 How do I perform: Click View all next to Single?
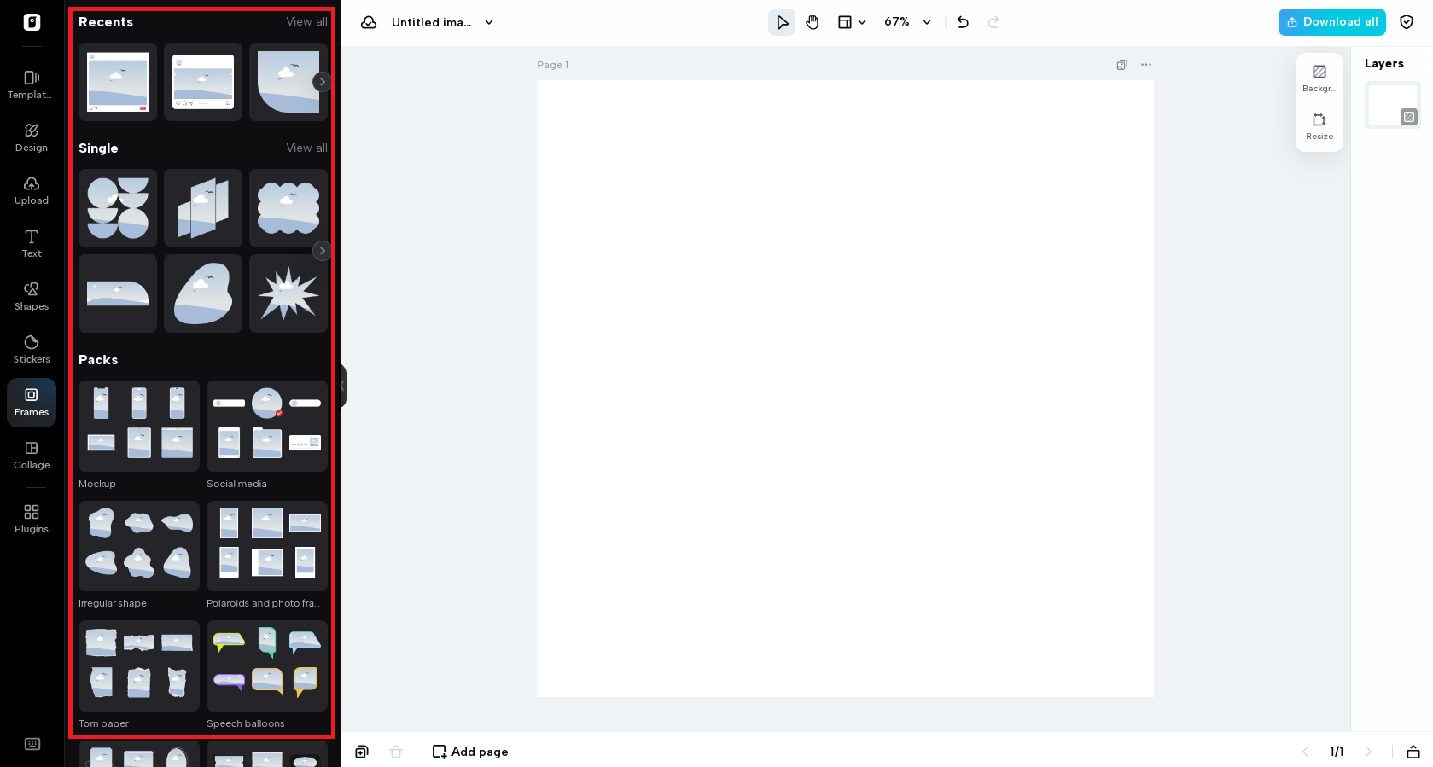(307, 148)
